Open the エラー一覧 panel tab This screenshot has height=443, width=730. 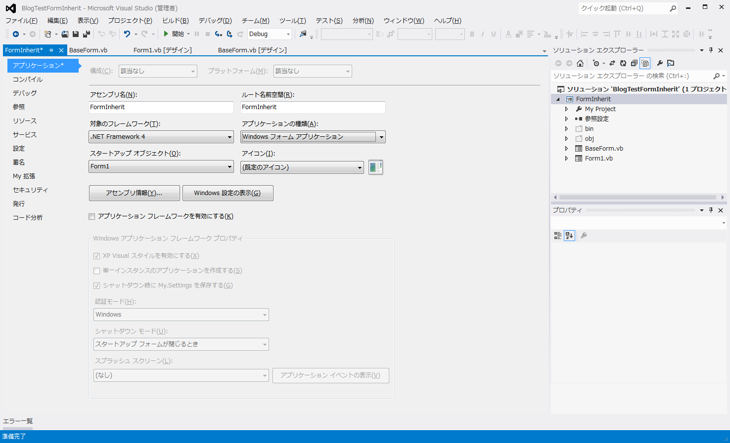tap(18, 421)
